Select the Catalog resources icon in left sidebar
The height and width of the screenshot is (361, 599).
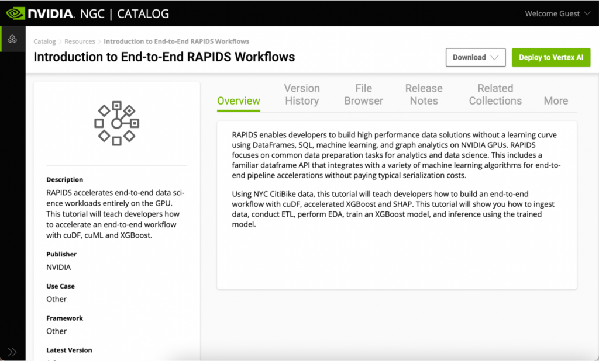coord(12,40)
